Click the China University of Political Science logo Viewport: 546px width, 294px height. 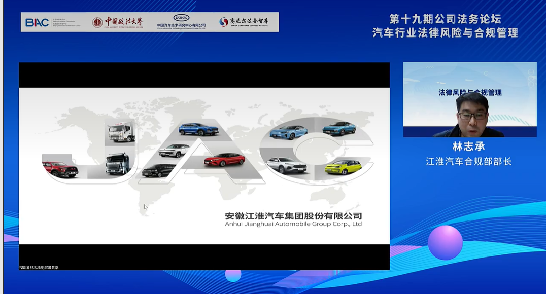click(x=118, y=22)
